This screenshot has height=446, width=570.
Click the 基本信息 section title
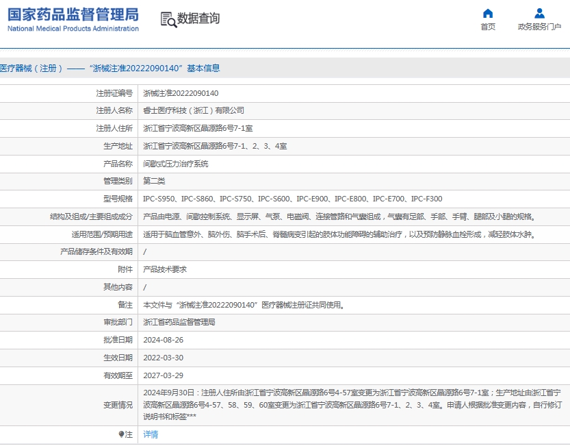pos(204,68)
